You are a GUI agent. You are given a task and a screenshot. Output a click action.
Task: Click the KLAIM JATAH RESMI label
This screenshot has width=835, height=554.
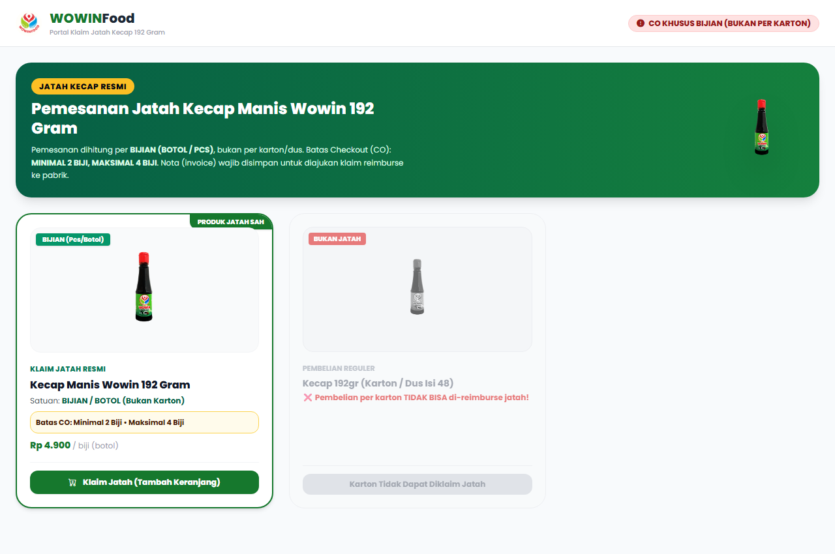pos(68,369)
